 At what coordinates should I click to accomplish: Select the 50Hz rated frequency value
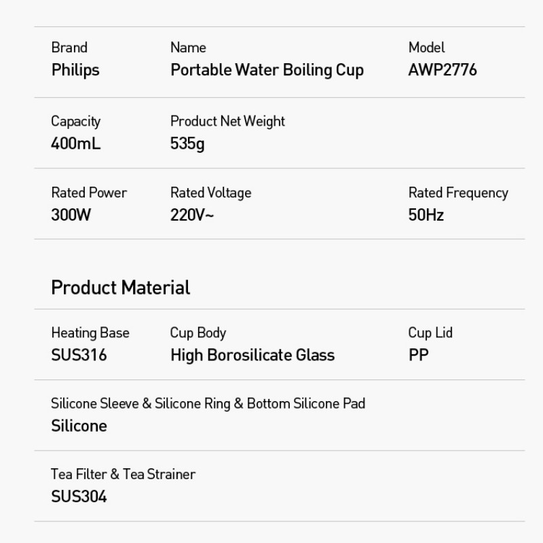(426, 215)
